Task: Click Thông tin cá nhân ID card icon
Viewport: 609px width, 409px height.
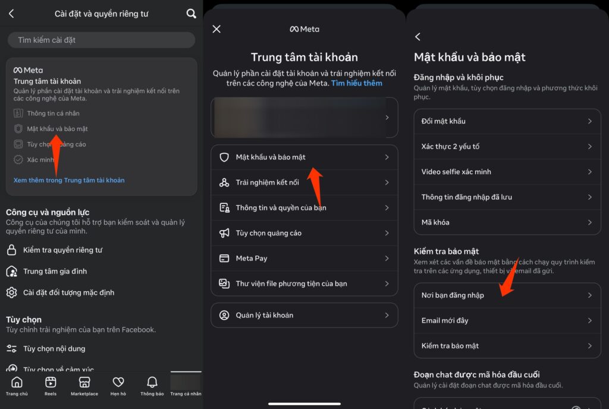Action: click(x=18, y=114)
